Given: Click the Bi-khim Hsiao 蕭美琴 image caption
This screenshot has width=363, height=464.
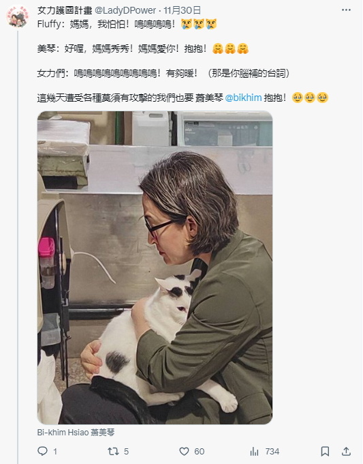Looking at the screenshot, I should 76,433.
